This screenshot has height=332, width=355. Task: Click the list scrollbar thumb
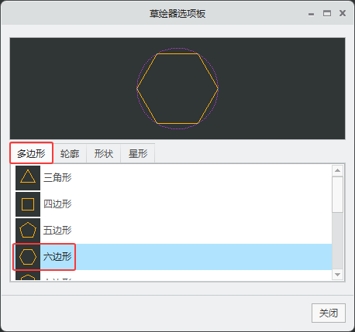[x=337, y=194]
